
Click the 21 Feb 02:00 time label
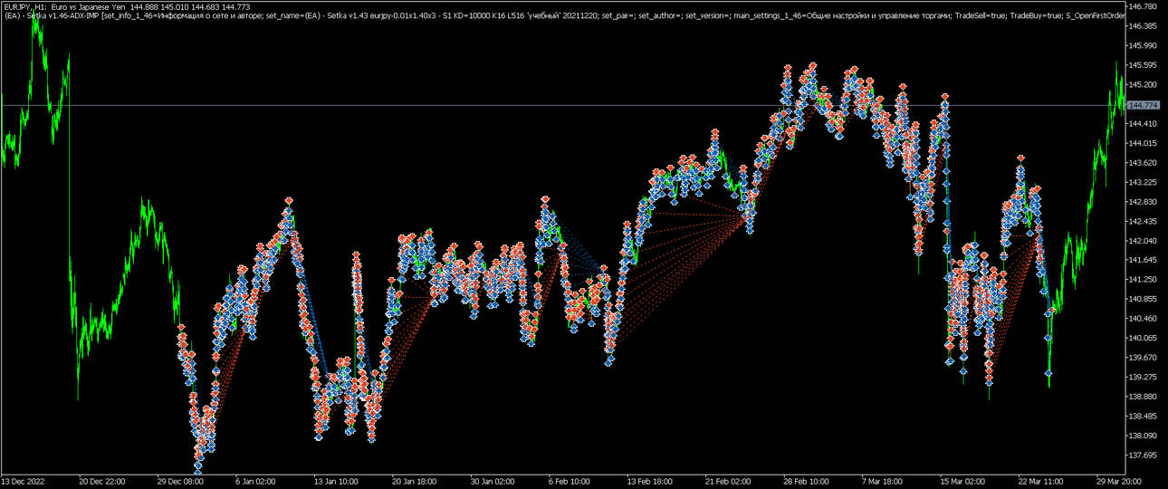[x=727, y=482]
